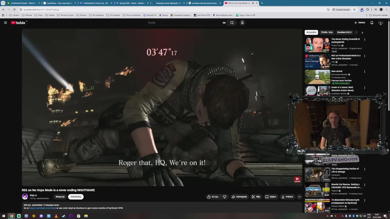Like the video with thumbs-up 9,2 tys.

213,197
